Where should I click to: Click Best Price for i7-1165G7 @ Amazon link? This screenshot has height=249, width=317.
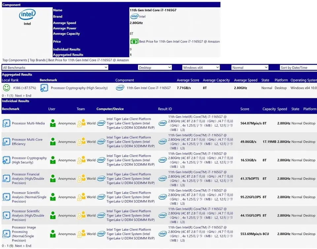[x=88, y=60]
